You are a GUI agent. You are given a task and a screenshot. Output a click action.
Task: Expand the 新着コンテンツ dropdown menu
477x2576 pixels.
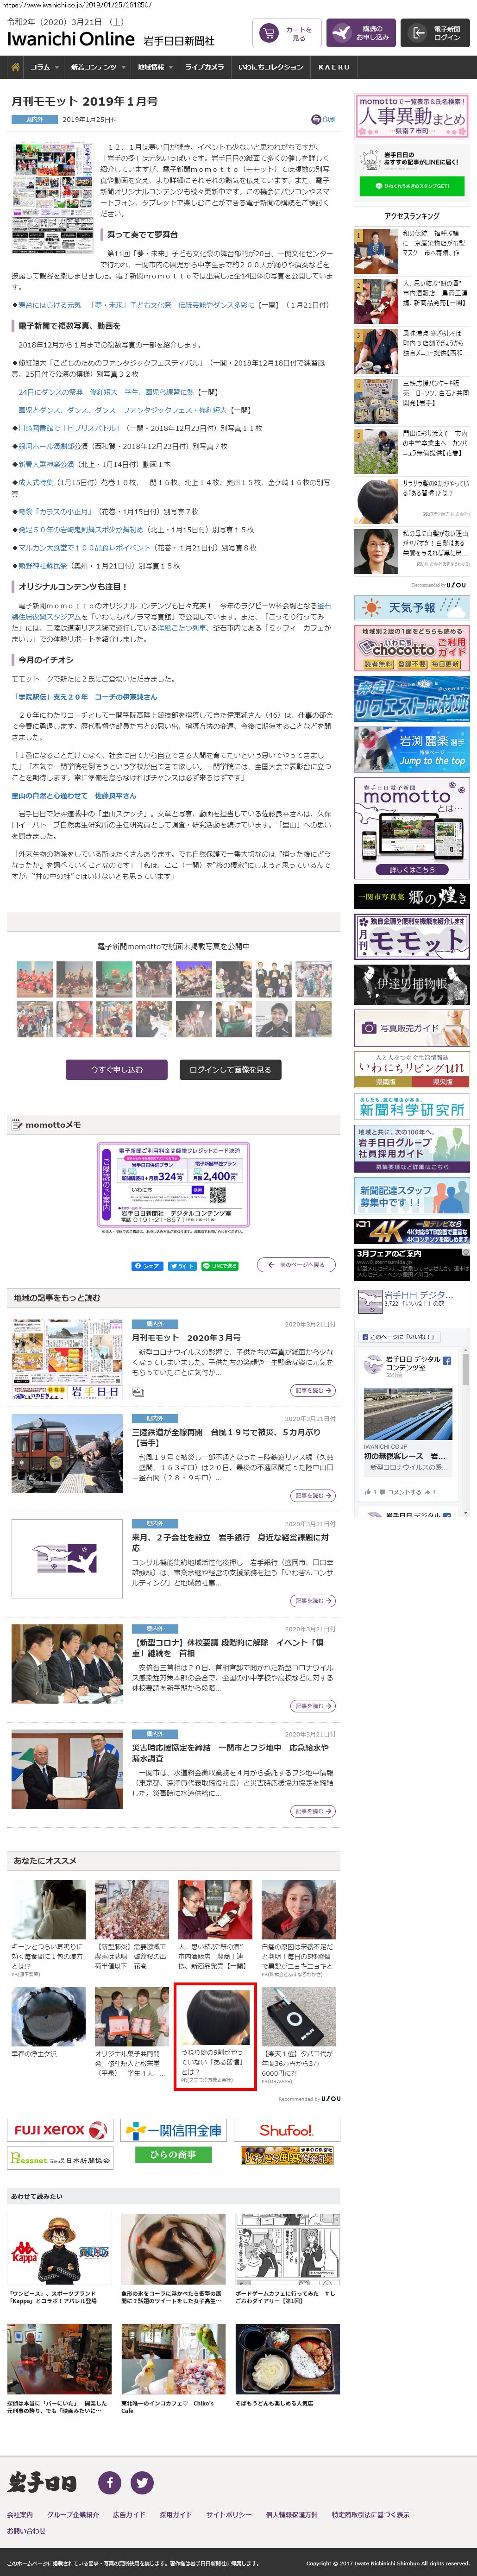(95, 67)
